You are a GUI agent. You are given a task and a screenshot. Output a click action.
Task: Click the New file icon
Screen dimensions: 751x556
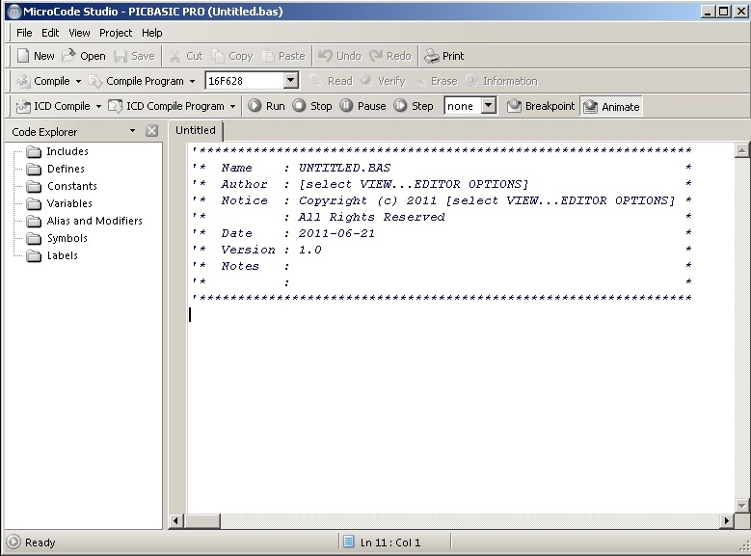[x=24, y=56]
